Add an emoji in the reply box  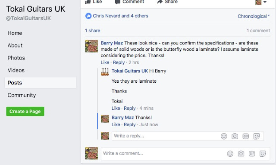click(x=224, y=136)
